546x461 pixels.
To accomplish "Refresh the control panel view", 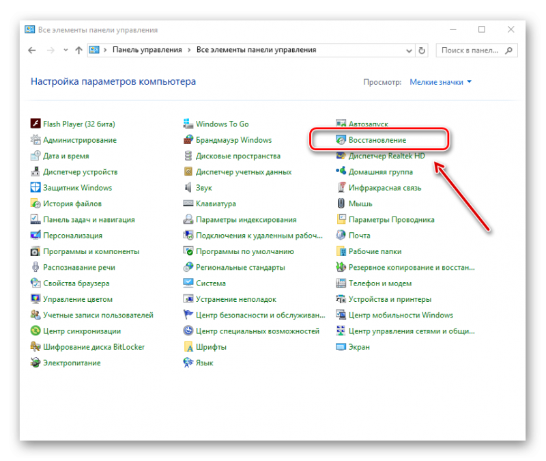I will click(422, 51).
